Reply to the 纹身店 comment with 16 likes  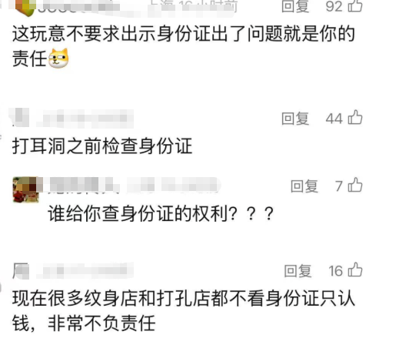click(298, 270)
